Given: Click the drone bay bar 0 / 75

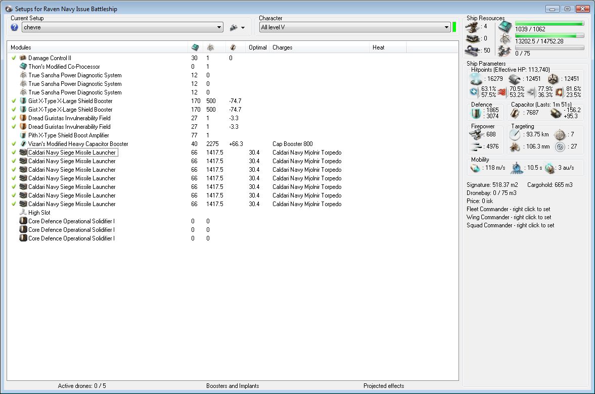Looking at the screenshot, I should pyautogui.click(x=550, y=48).
